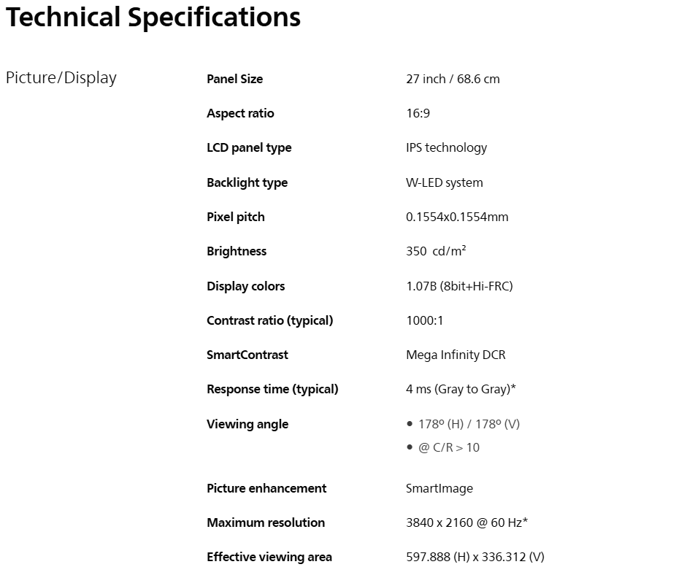Viewport: 676px width, 567px height.
Task: Click the Aspect ratio label
Action: 240,113
